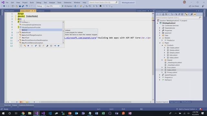Expand the Shared folder
Screen dimensions: 207x116
162,60
